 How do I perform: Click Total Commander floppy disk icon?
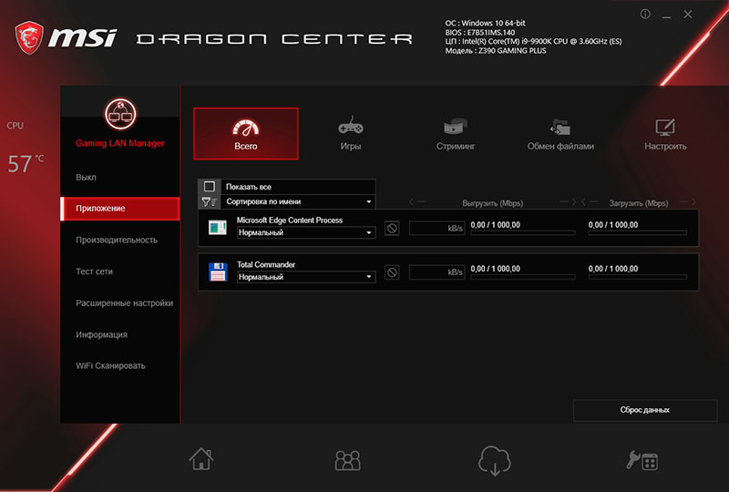(218, 272)
